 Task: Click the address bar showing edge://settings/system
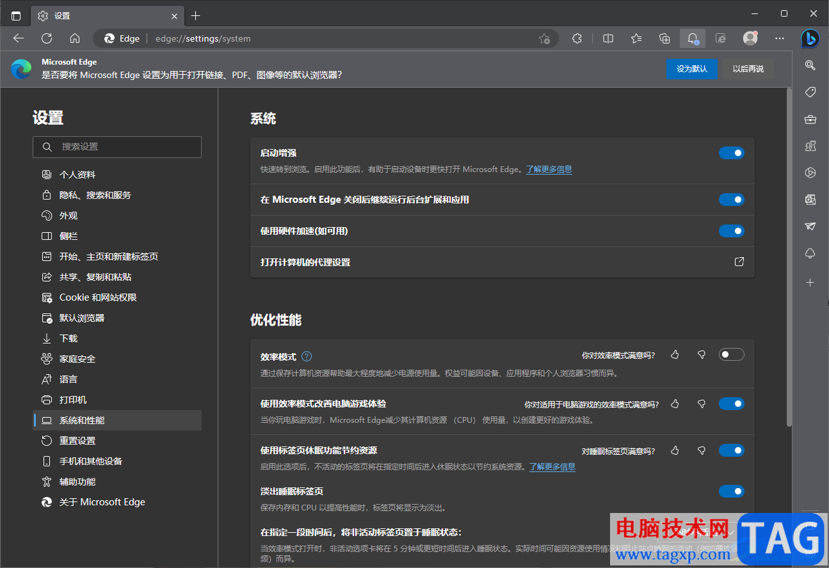tap(326, 38)
